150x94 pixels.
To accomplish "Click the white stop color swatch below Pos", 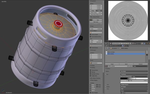I will click(134, 82).
